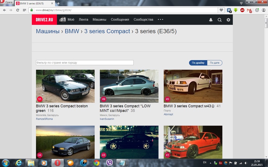The height and width of the screenshot is (167, 268).
Task: Click the country or city filter field
Action: click(x=85, y=63)
